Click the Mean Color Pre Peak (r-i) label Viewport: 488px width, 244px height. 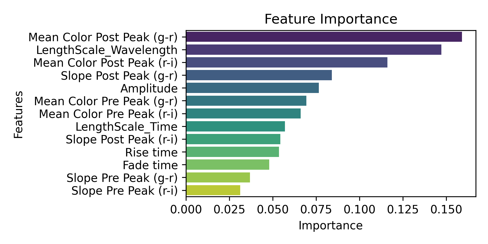coord(108,114)
